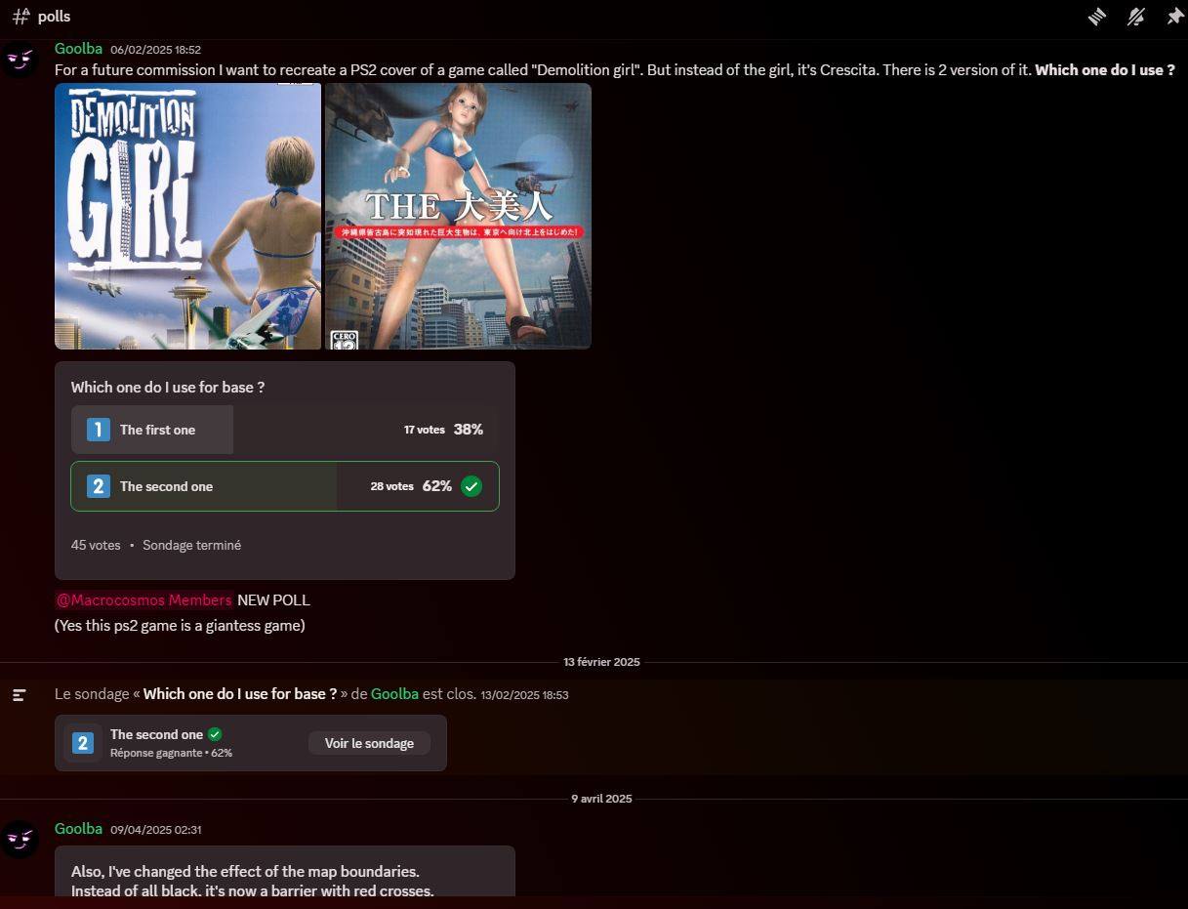
Task: Toggle notification settings bell icon
Action: 1135,17
